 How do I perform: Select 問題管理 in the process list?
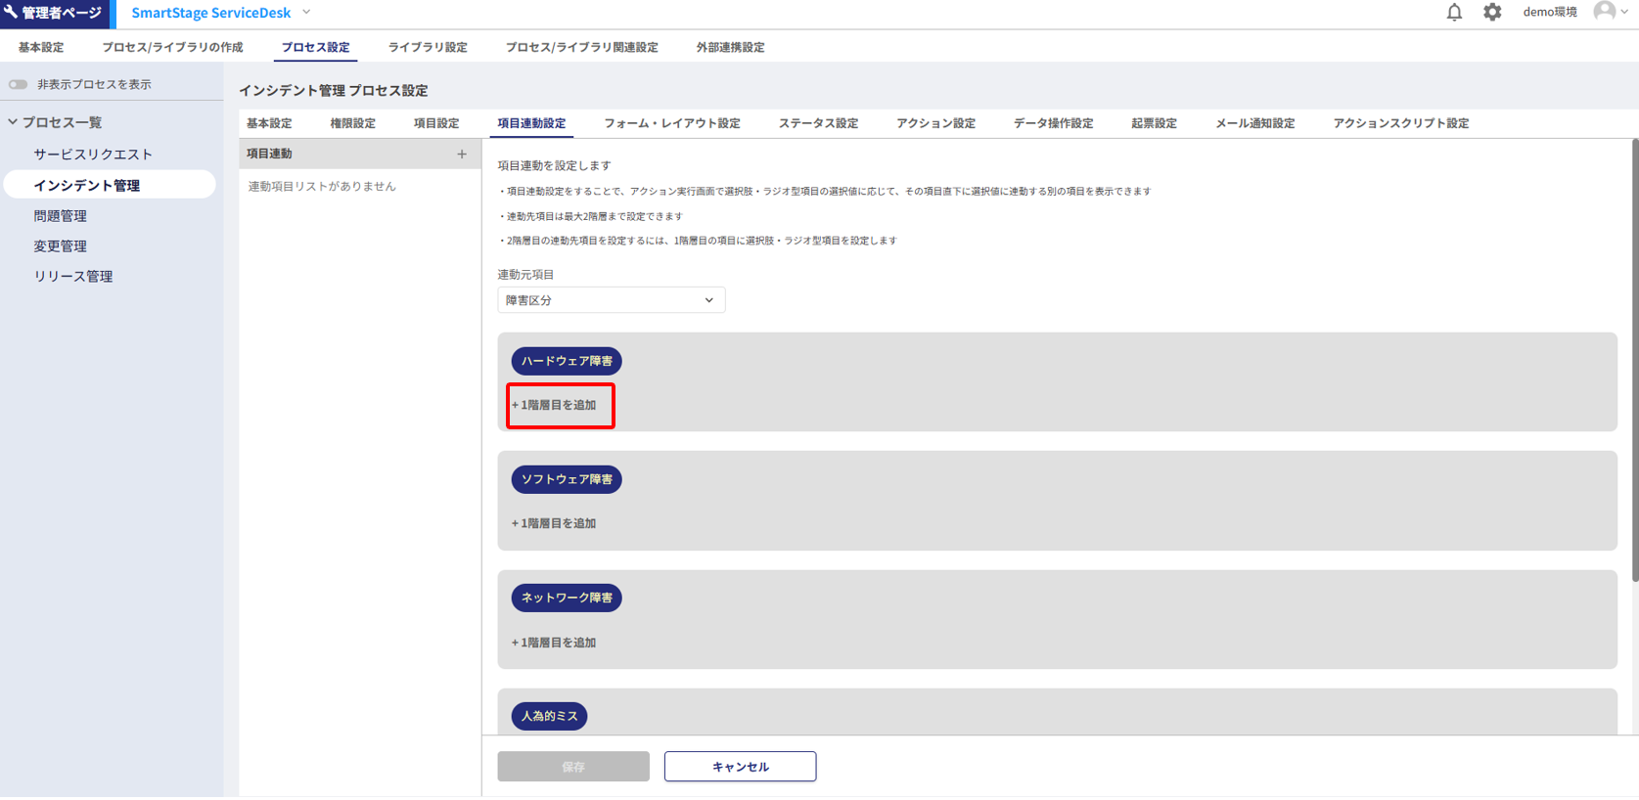[x=61, y=216]
